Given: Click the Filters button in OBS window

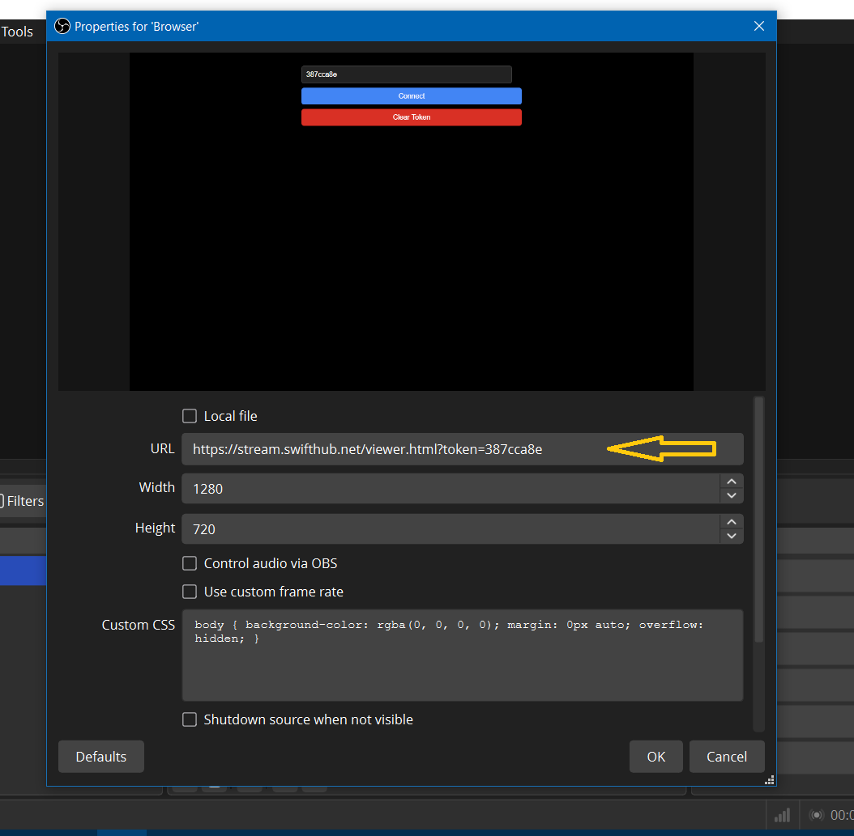Looking at the screenshot, I should (22, 501).
